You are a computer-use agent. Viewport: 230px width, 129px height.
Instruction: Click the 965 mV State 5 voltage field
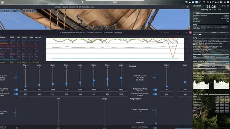pos(94,94)
